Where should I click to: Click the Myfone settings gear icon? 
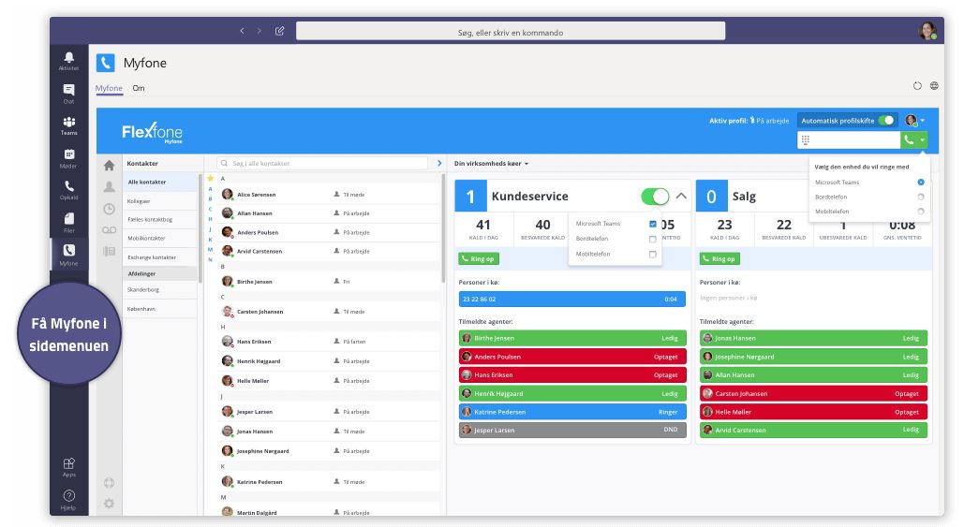point(110,504)
